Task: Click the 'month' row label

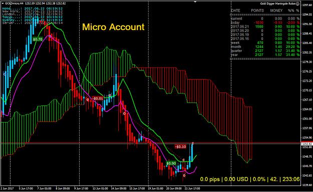Action: [236, 46]
